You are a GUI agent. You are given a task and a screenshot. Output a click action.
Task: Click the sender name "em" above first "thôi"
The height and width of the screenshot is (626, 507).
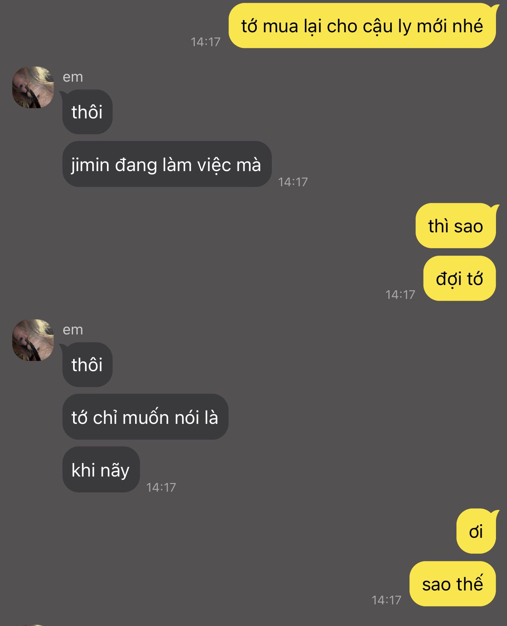click(73, 77)
